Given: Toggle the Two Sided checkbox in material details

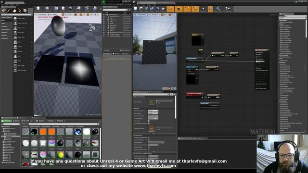Looking at the screenshot, I should tap(149, 121).
